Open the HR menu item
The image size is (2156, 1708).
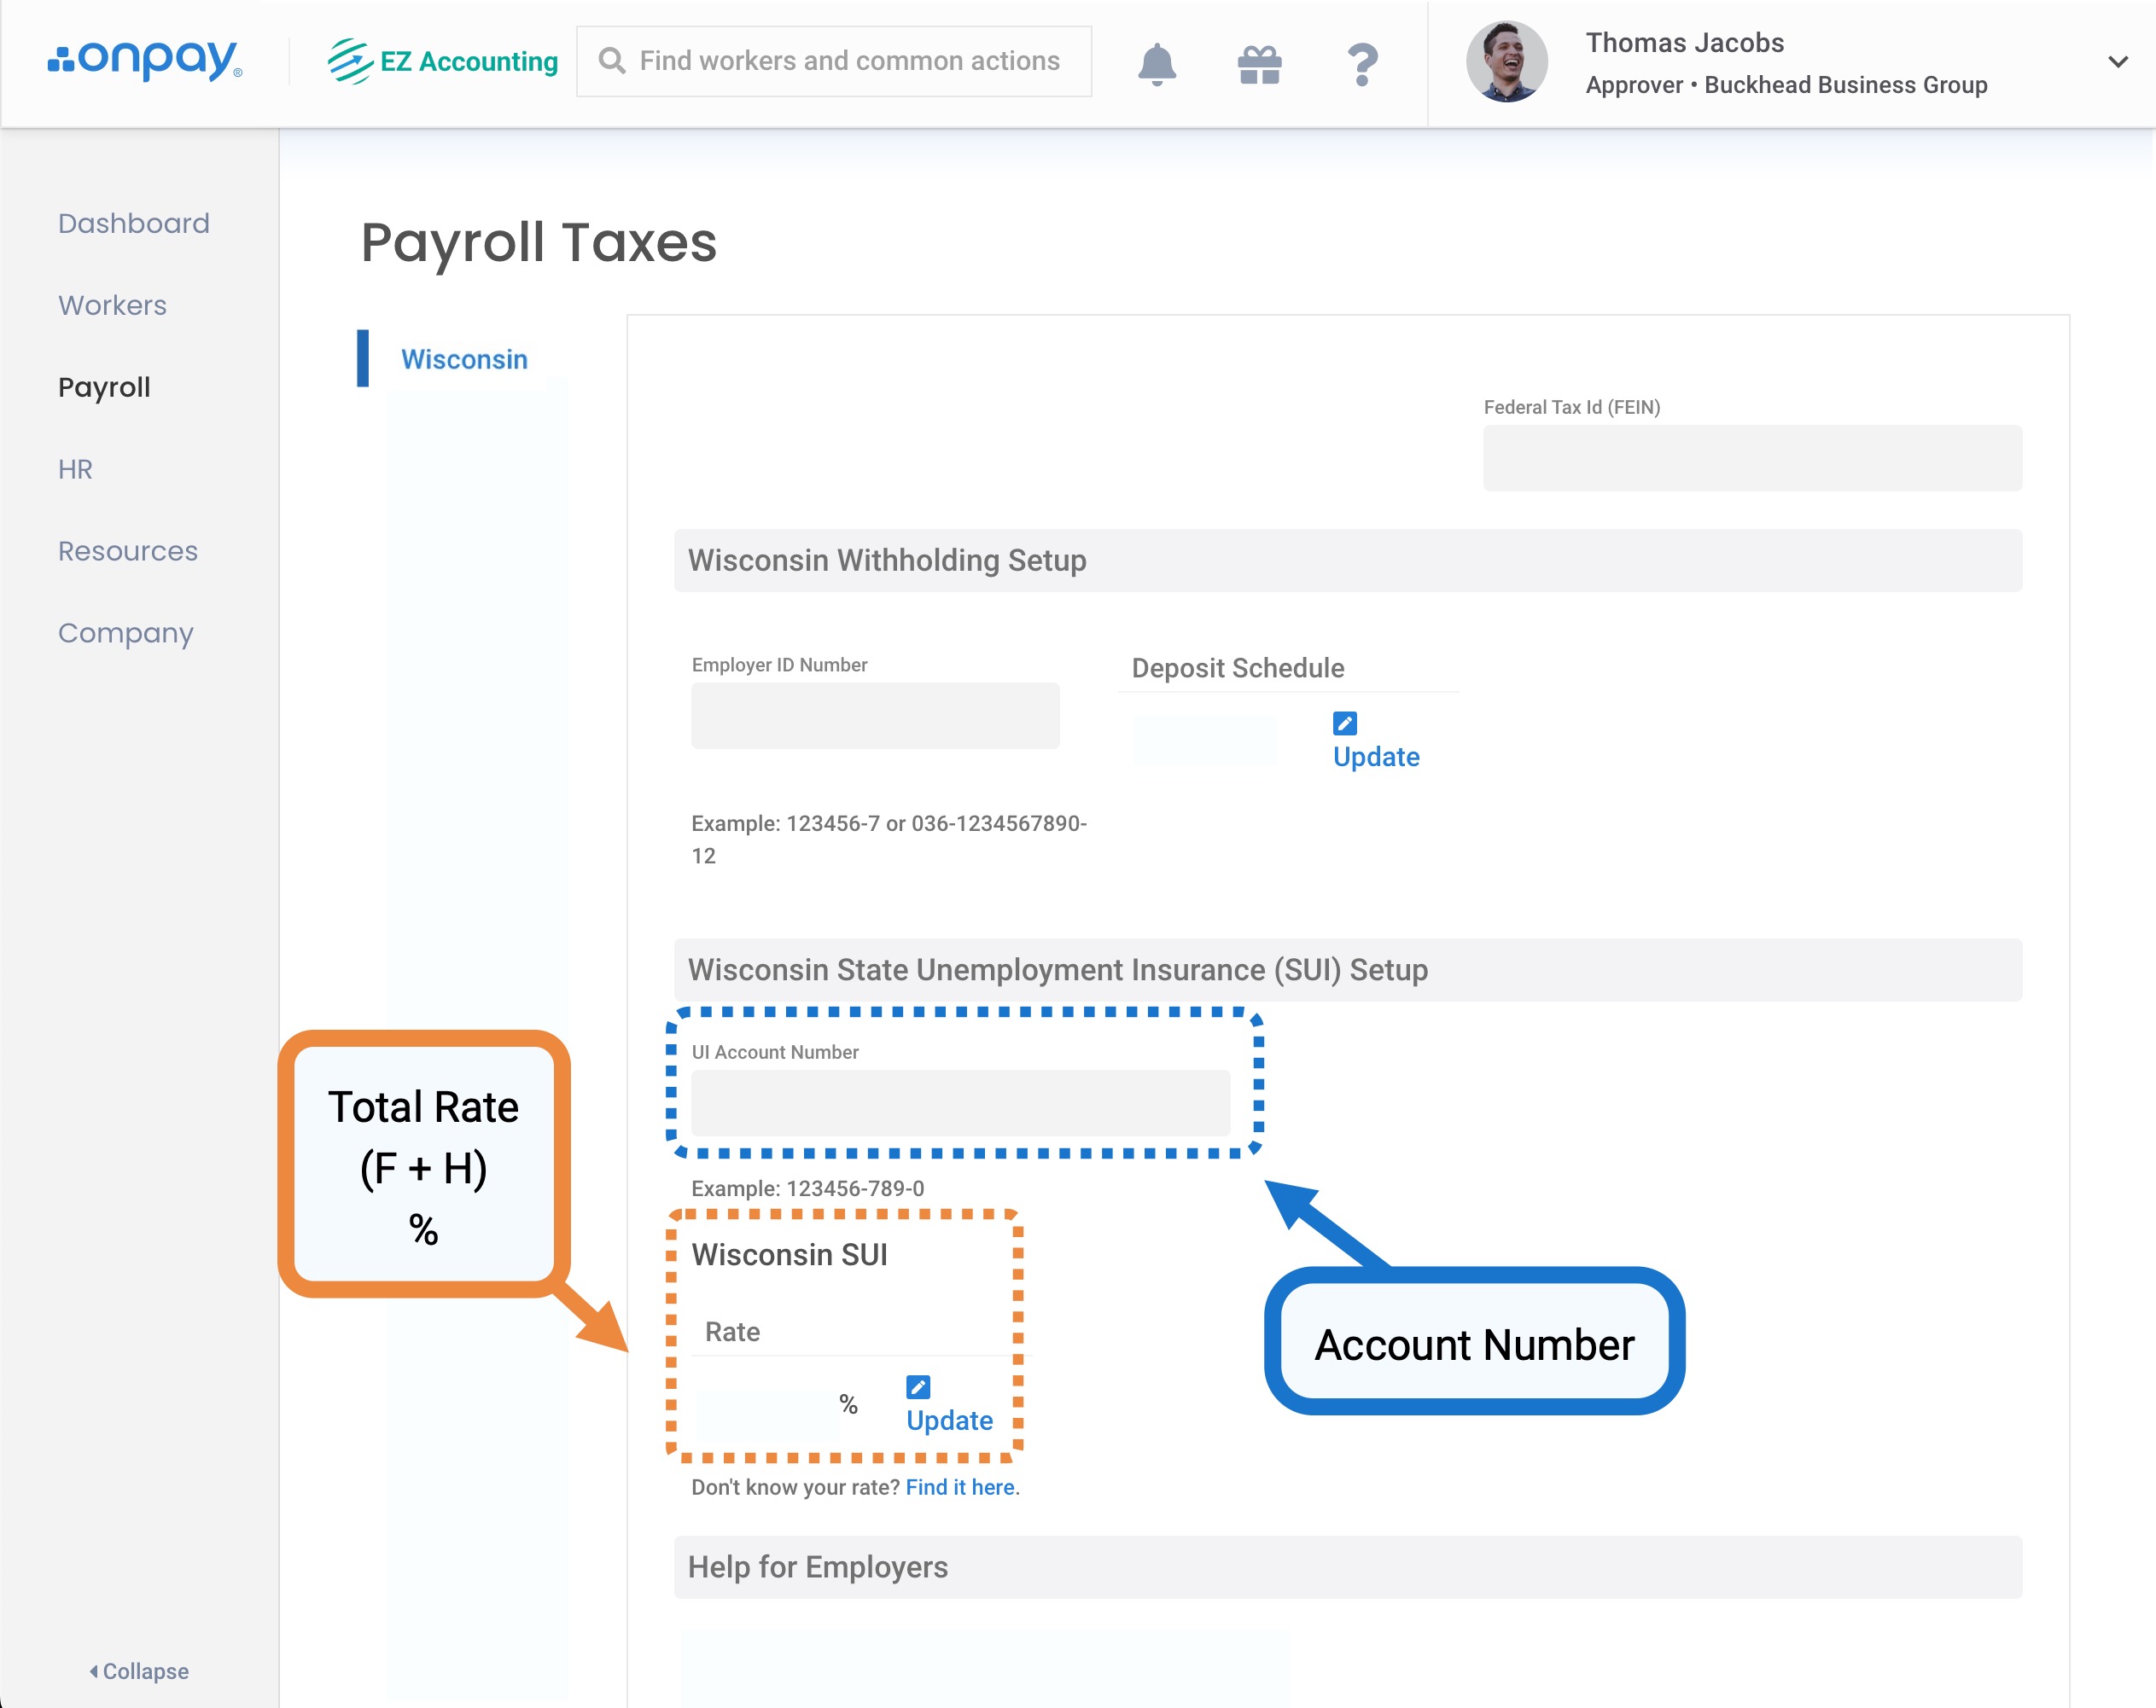pyautogui.click(x=75, y=468)
